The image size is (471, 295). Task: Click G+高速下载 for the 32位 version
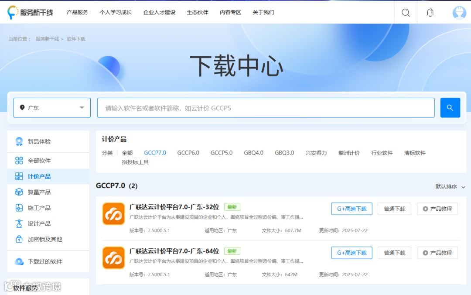[352, 209]
